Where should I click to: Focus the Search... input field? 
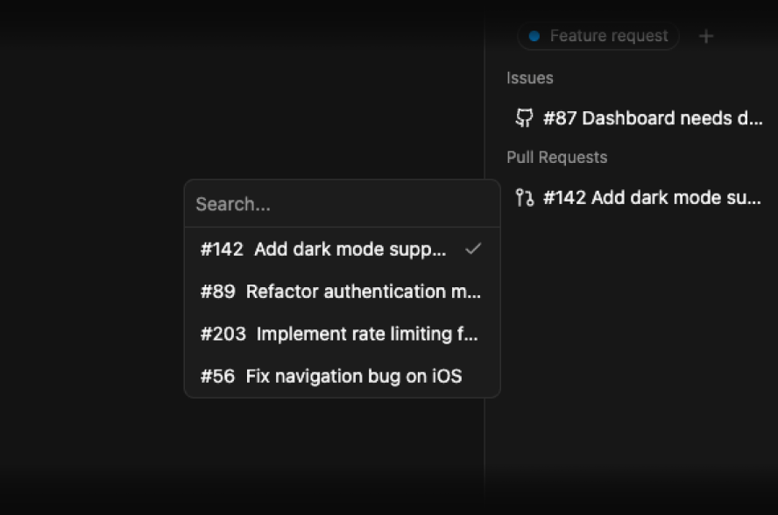coord(342,204)
